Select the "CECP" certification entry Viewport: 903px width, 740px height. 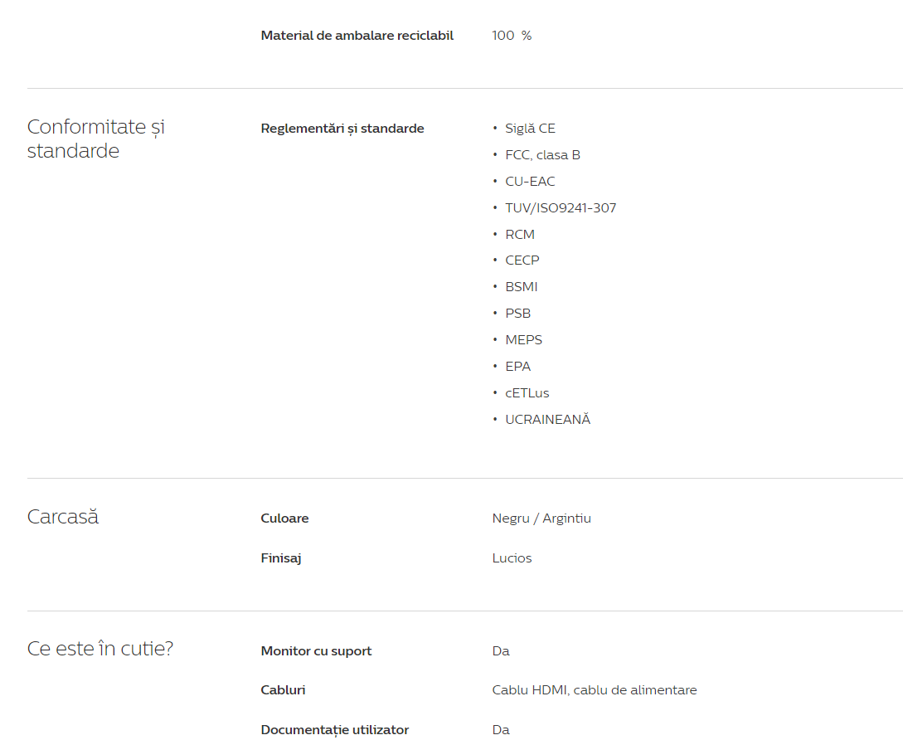[x=522, y=260]
